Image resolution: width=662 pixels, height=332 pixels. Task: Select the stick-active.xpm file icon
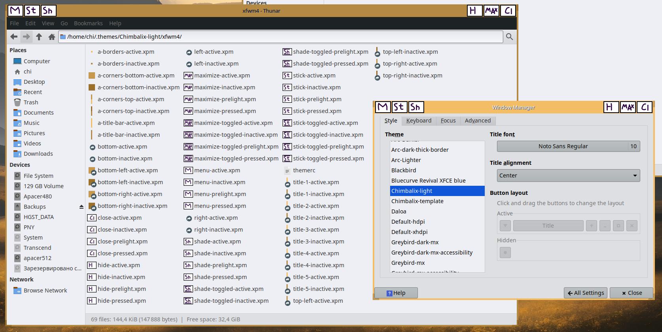click(x=287, y=75)
